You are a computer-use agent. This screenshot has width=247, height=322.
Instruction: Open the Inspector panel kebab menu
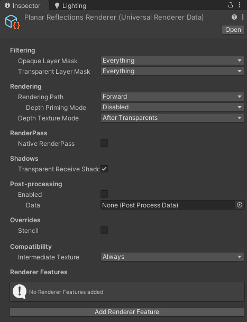click(240, 5)
